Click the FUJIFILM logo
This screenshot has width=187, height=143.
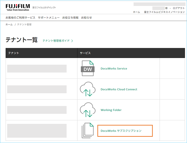pos(18,8)
